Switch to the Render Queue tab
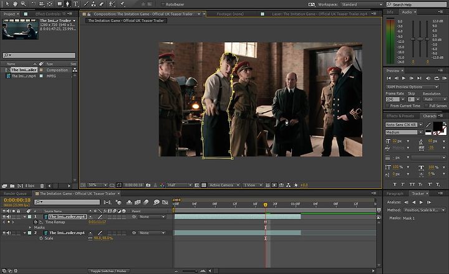This screenshot has width=449, height=274. (15, 194)
